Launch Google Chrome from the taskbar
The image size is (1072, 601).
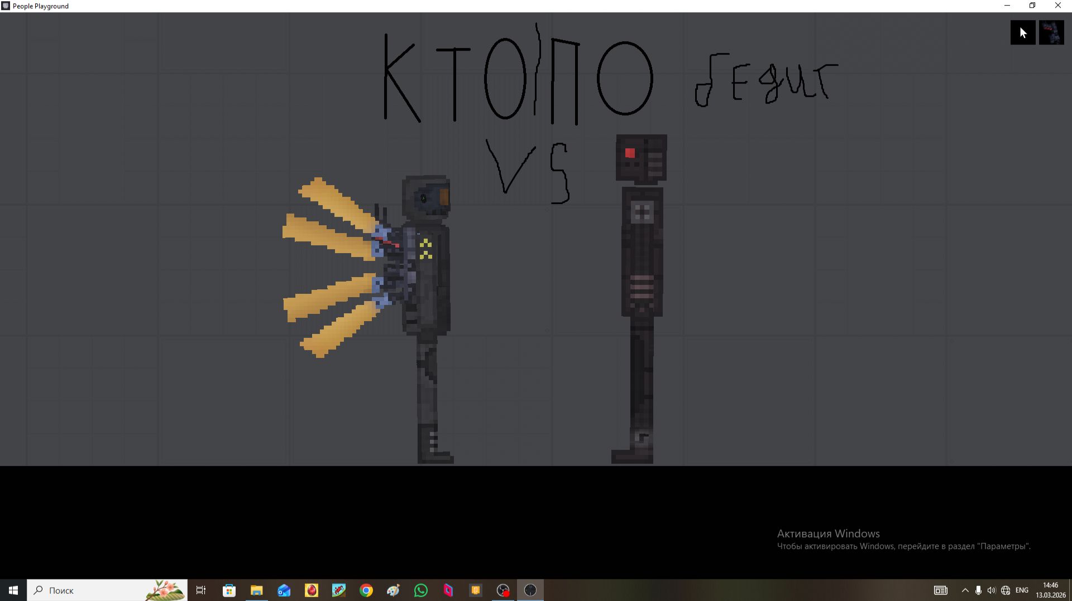(366, 590)
